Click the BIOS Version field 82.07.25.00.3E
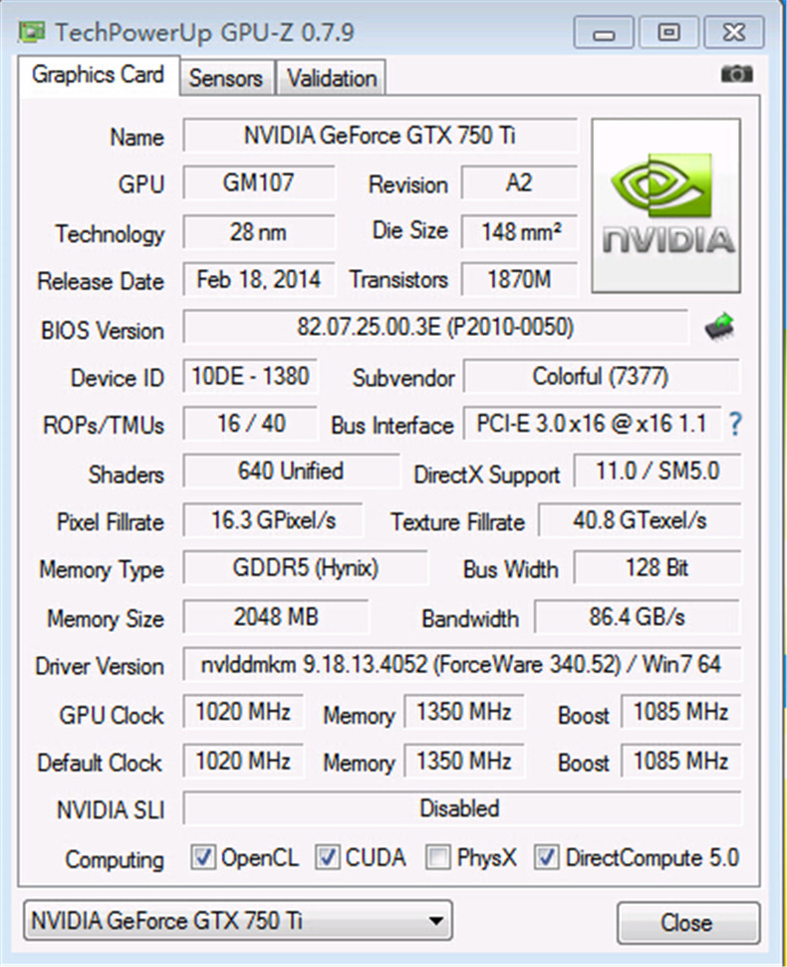The width and height of the screenshot is (787, 967). 435,326
